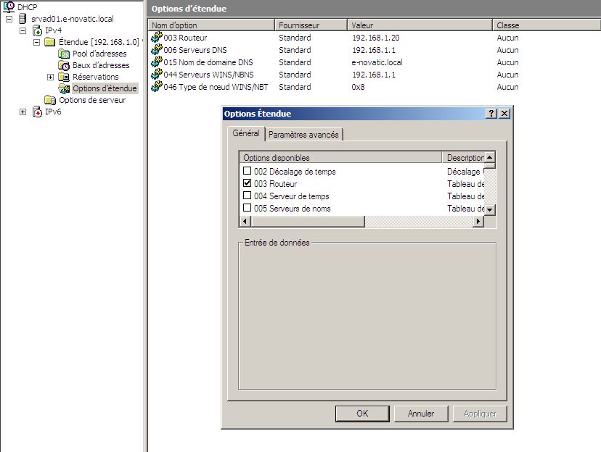Click the Options d'étendue tree icon
The image size is (601, 452).
64,88
